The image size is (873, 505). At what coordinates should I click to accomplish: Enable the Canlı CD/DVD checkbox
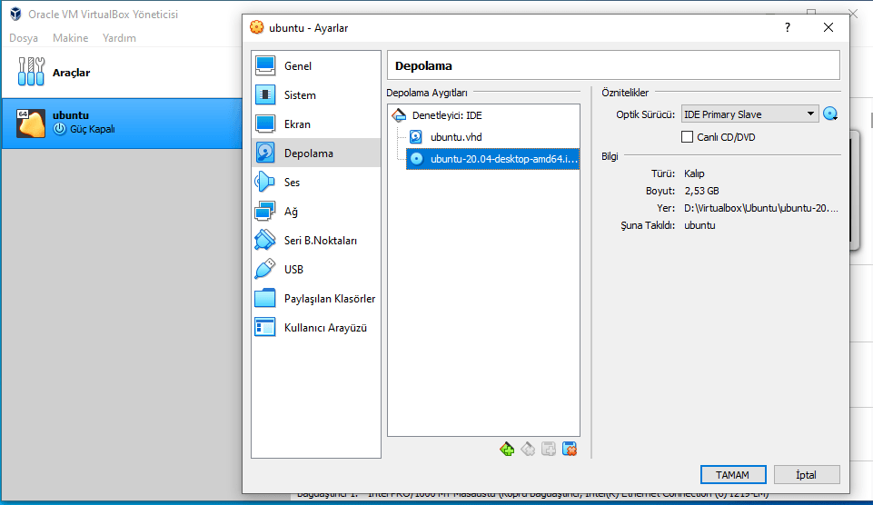point(688,137)
